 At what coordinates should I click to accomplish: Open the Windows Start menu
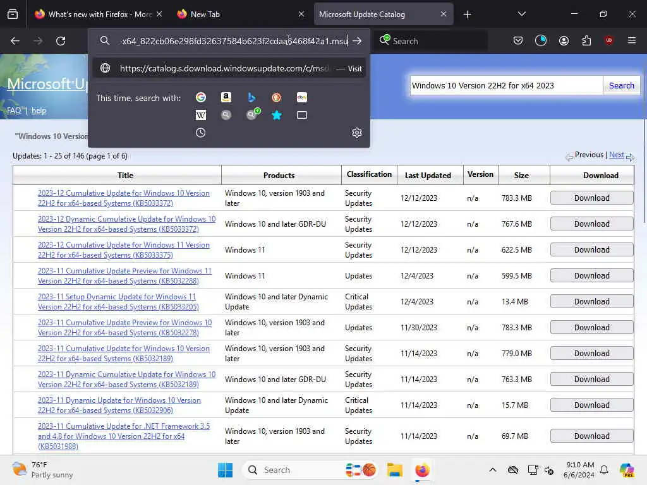(x=226, y=470)
